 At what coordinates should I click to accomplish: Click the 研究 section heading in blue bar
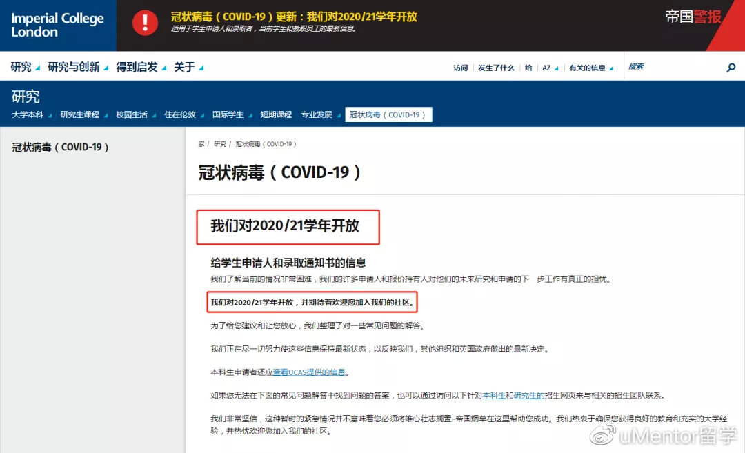26,97
